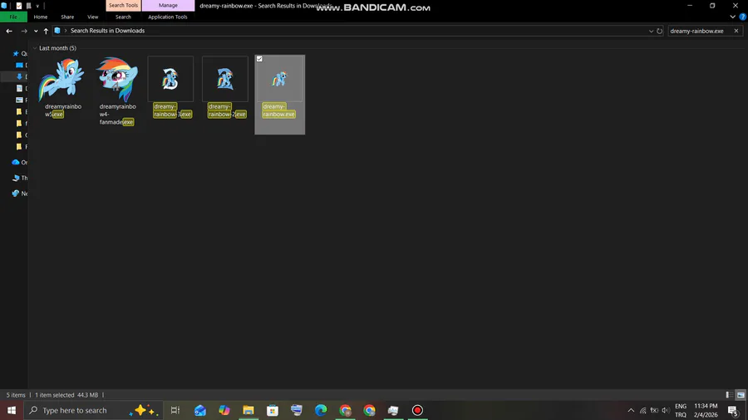748x420 pixels.
Task: Select the Documents item in the navigation pane
Action: [x=20, y=88]
